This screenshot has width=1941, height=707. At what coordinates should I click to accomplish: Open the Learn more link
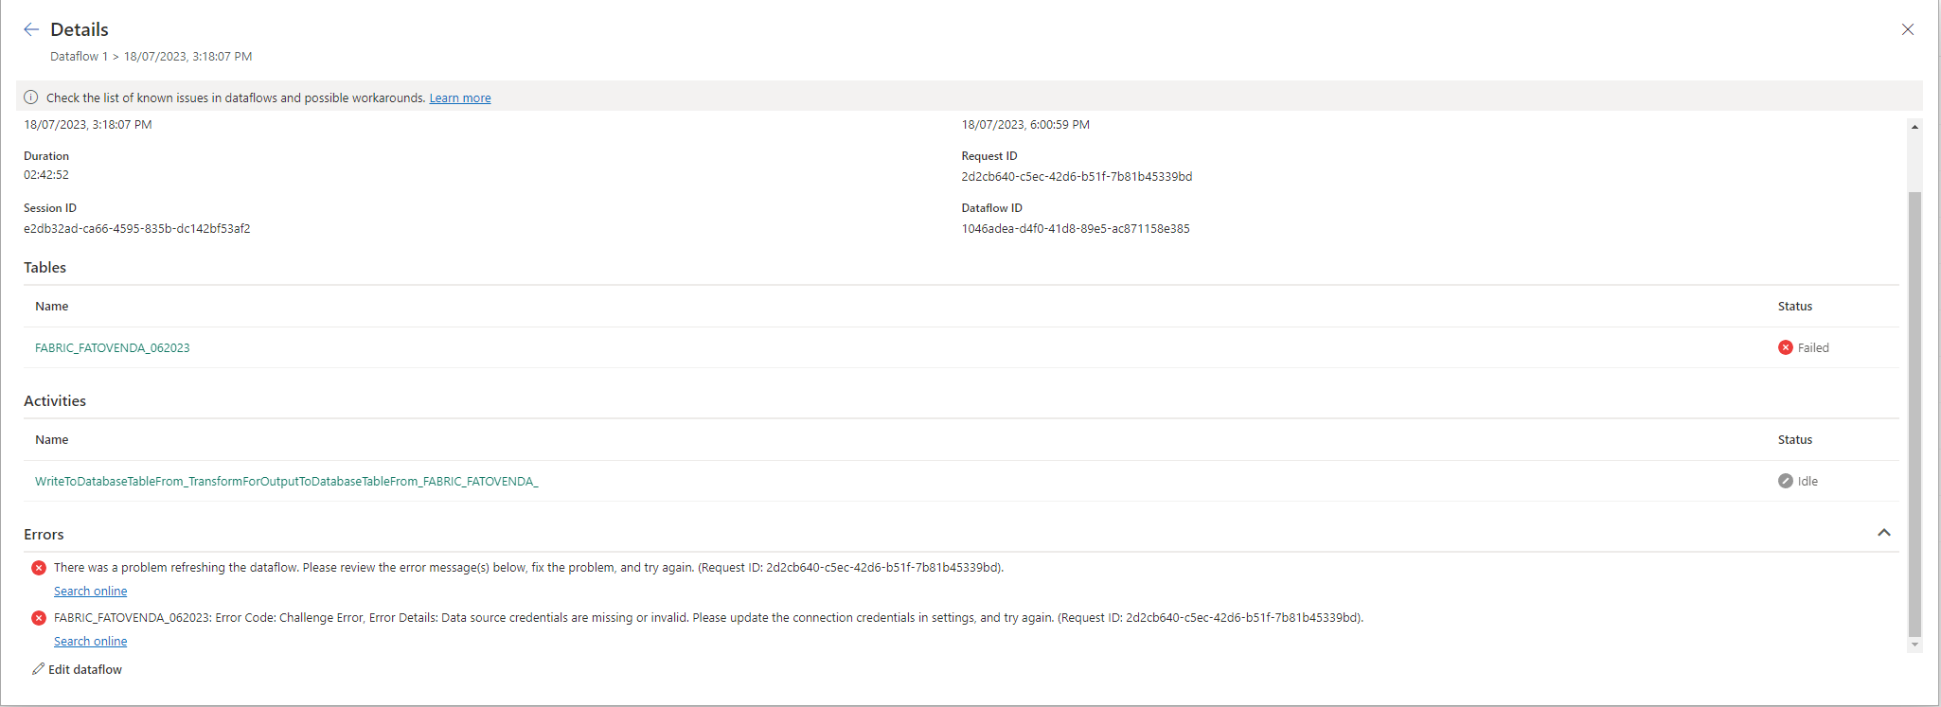pyautogui.click(x=460, y=97)
